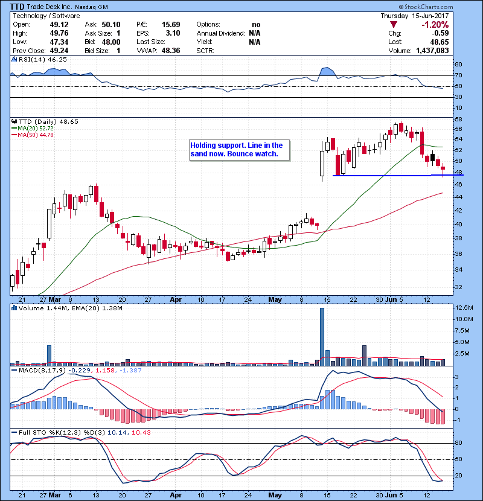Image resolution: width=483 pixels, height=501 pixels.
Task: Click the Thursday 15-Jun-2017 date header
Action: pyautogui.click(x=431, y=16)
